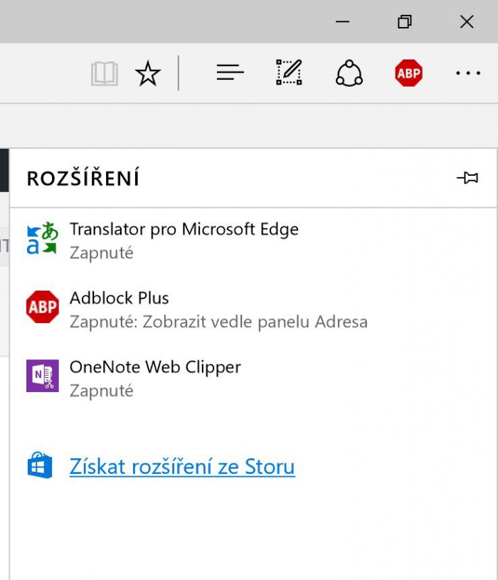498x580 pixels.
Task: Minimize the browser window
Action: click(342, 22)
